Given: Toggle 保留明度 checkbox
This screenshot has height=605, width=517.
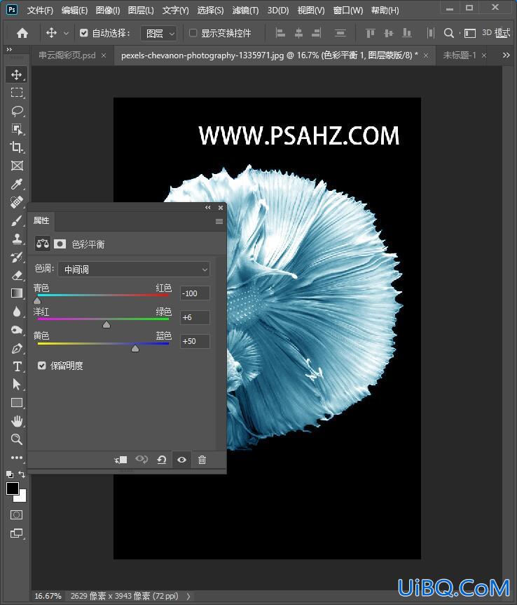Looking at the screenshot, I should [42, 366].
